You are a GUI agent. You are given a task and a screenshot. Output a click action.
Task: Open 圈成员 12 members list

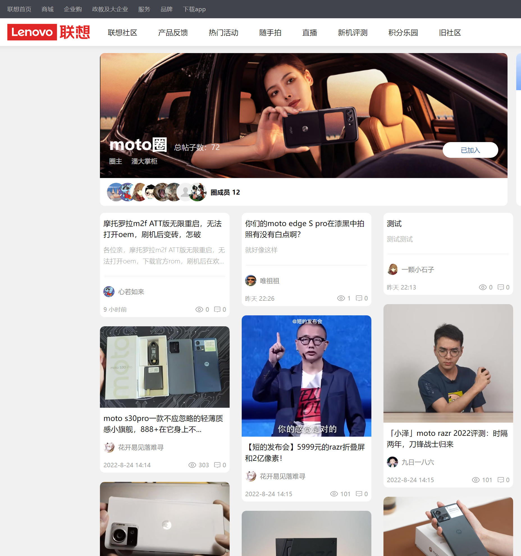pyautogui.click(x=225, y=192)
